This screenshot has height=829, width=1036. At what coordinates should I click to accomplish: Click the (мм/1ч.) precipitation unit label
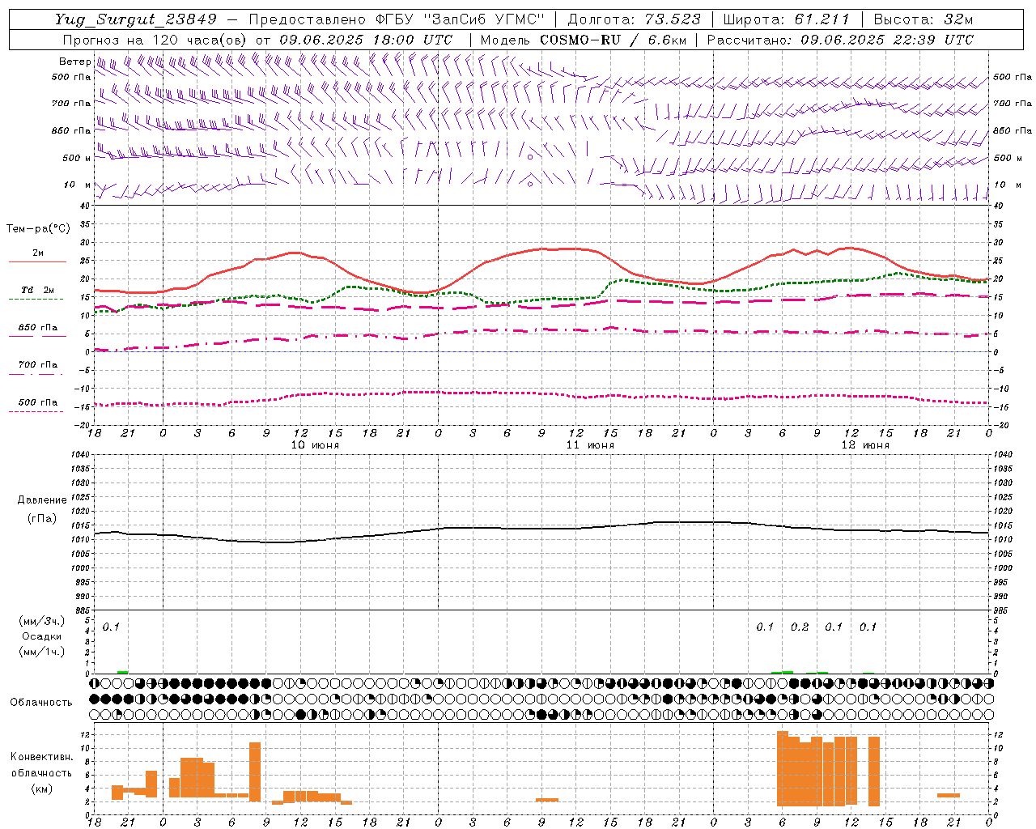(x=42, y=652)
